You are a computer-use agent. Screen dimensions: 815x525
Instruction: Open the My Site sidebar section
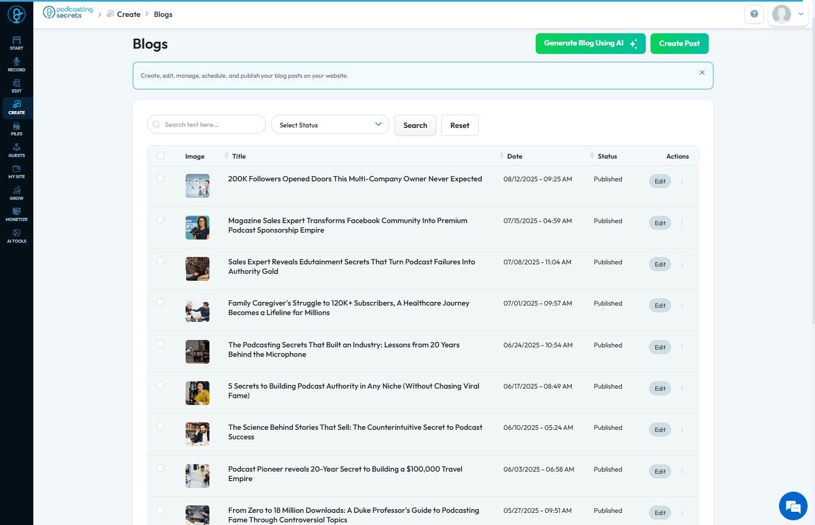point(16,171)
